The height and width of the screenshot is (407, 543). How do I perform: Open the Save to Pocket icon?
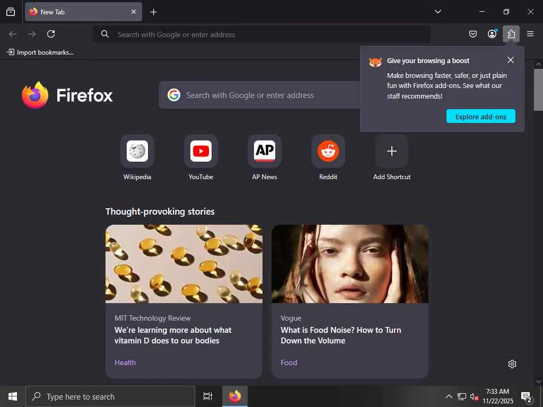coord(473,34)
